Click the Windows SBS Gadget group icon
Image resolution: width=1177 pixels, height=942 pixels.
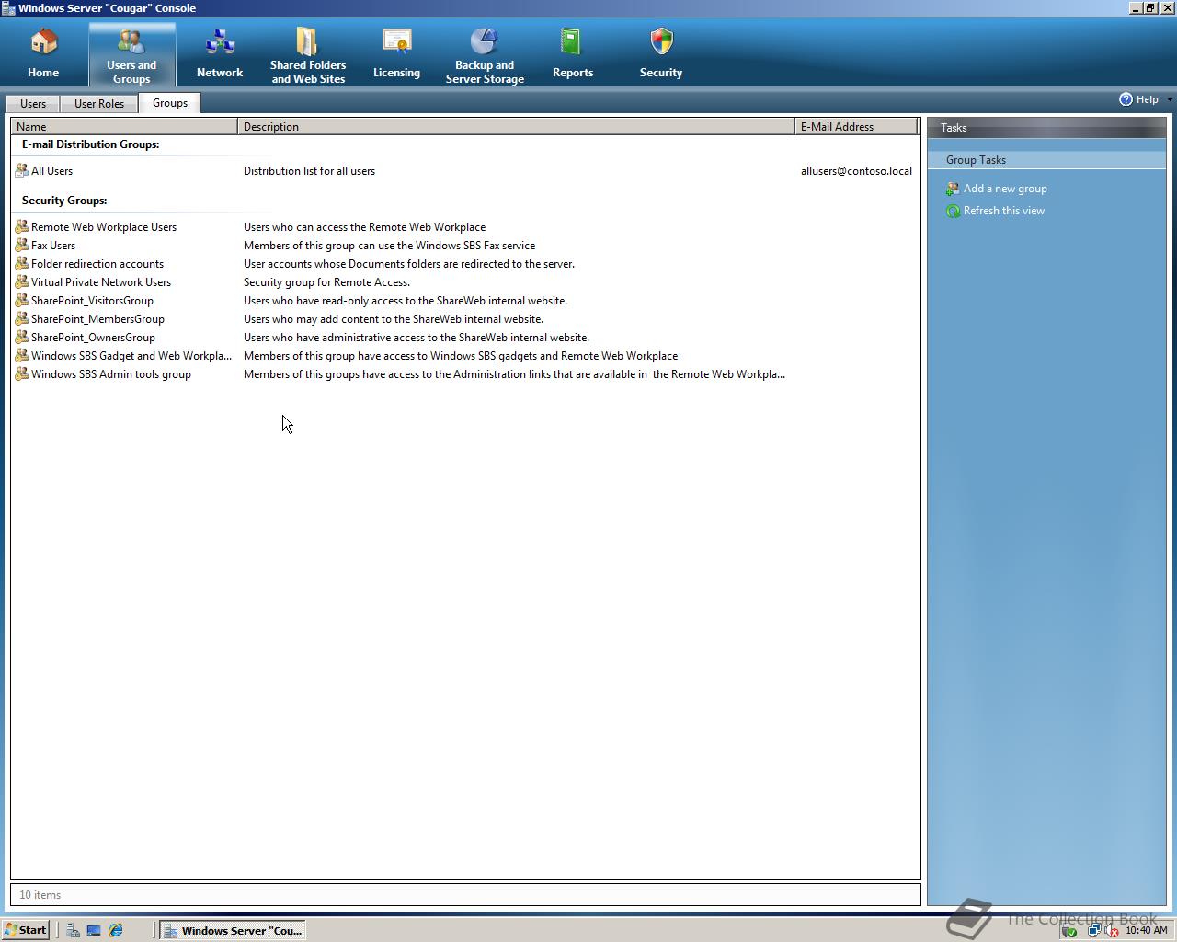click(x=22, y=356)
